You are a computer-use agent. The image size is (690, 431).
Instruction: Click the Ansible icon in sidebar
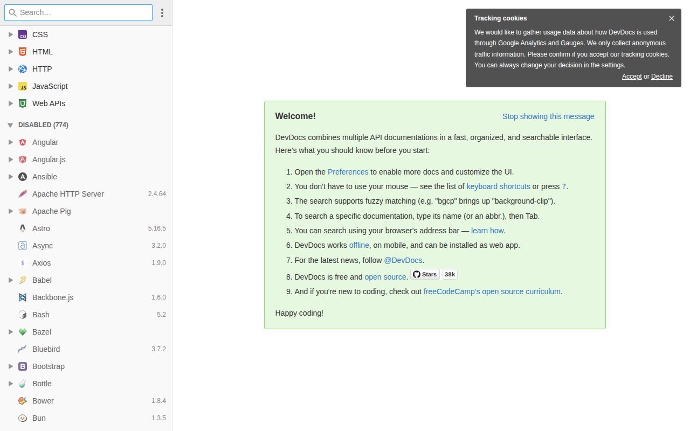tap(23, 176)
